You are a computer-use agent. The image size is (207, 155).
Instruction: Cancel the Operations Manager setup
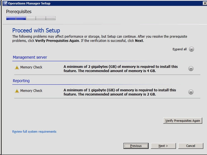click(191, 146)
